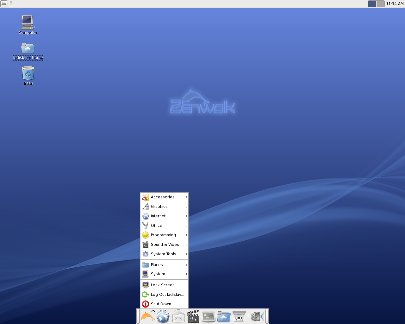Open the Internet submenu
405x324 pixels.
pyautogui.click(x=165, y=216)
